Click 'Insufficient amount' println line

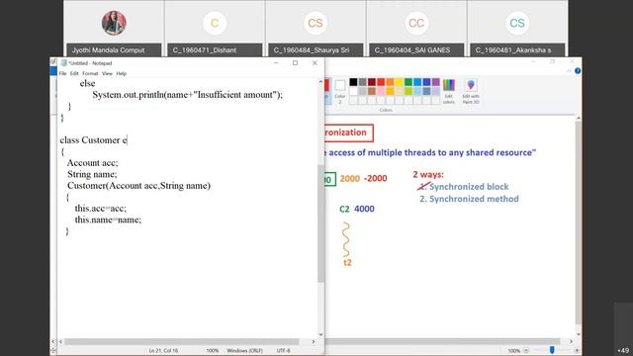click(x=188, y=95)
